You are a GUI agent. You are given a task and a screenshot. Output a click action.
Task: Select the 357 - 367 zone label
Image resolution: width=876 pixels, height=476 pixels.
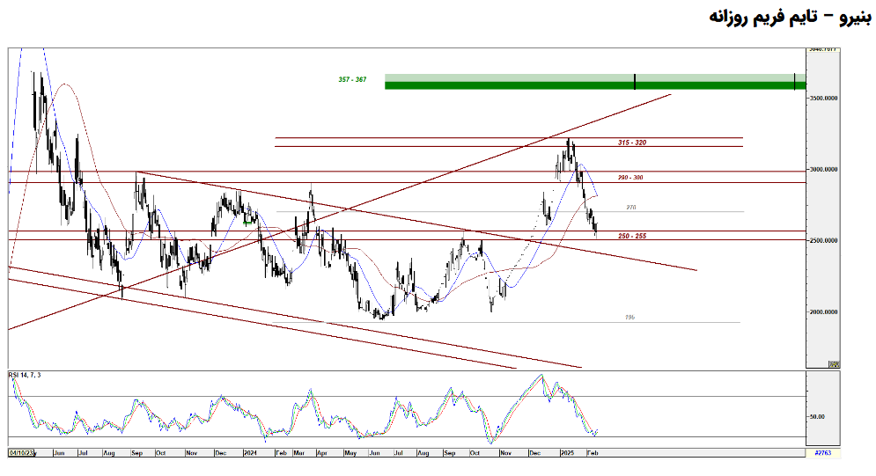point(352,80)
